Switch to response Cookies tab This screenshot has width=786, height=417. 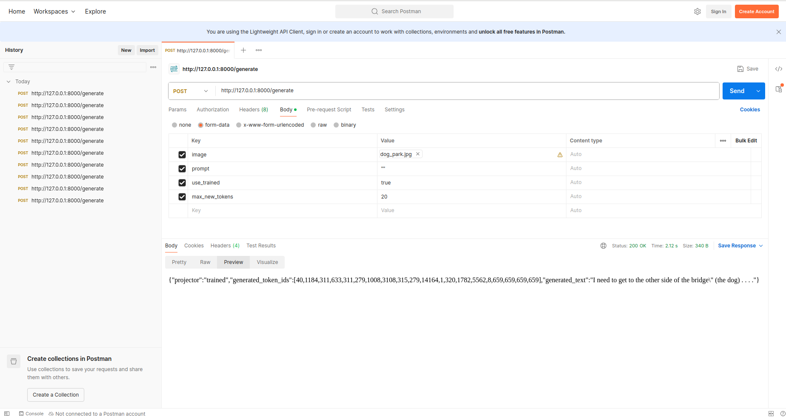click(194, 246)
